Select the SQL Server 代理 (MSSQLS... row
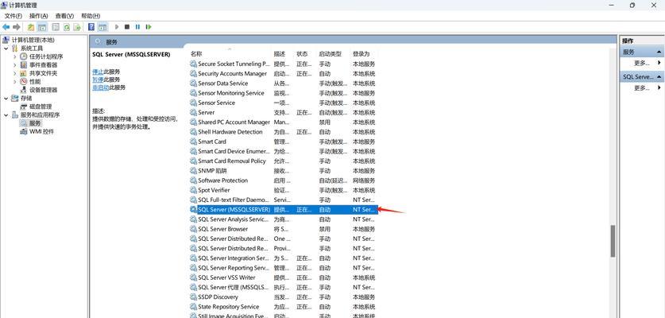The image size is (665, 318). 284,288
